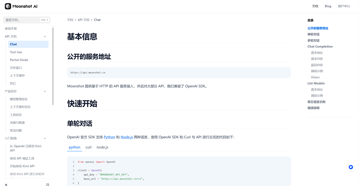Collapse the 产品定价 sidebar section

point(45,91)
